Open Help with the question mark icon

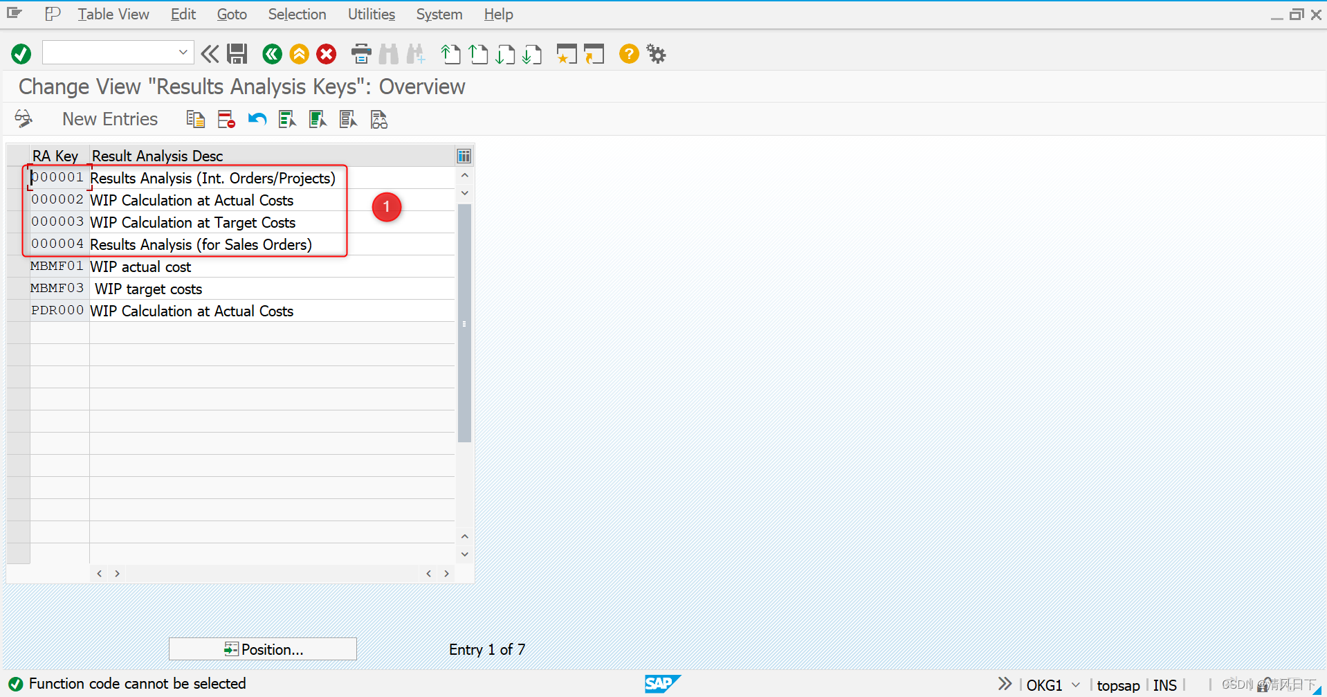coord(629,53)
